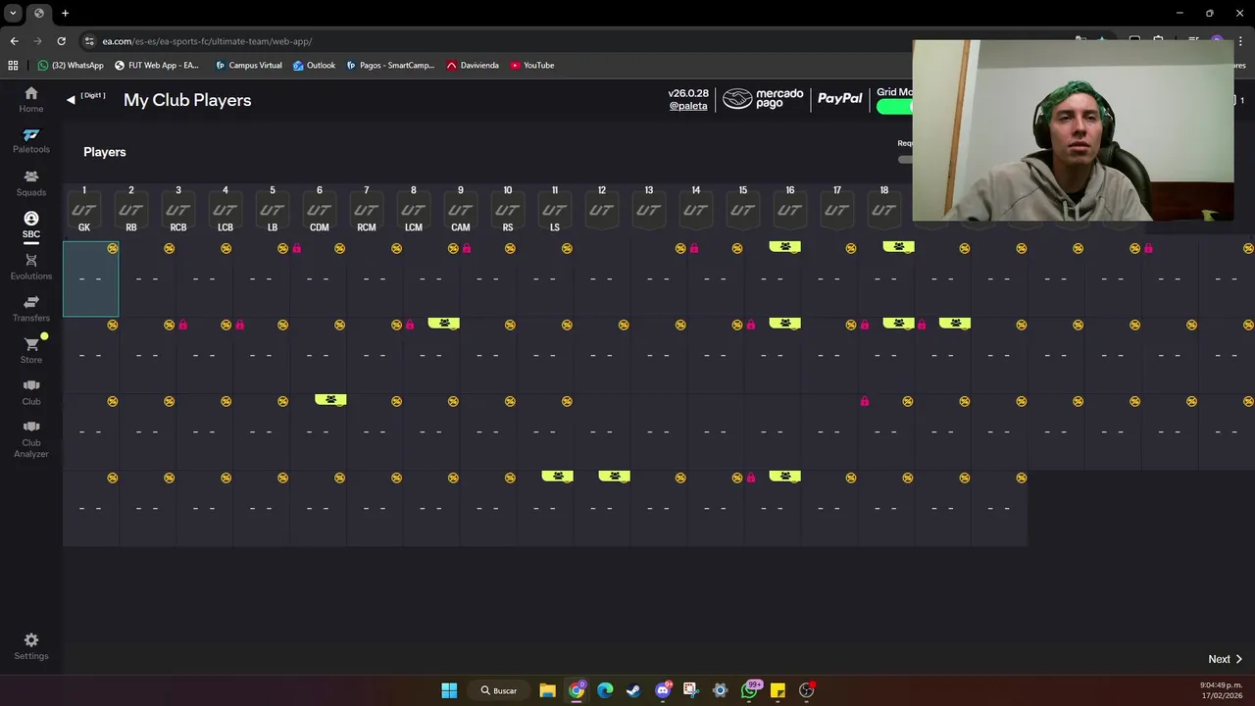Click the taskbar Buscar search box
Viewport: 1255px width, 706px height.
[499, 690]
